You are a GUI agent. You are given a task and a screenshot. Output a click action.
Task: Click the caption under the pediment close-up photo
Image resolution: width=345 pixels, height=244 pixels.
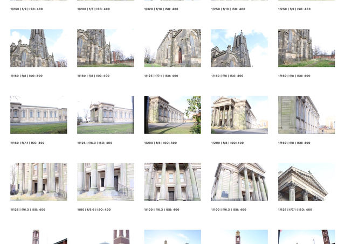[x=295, y=210]
